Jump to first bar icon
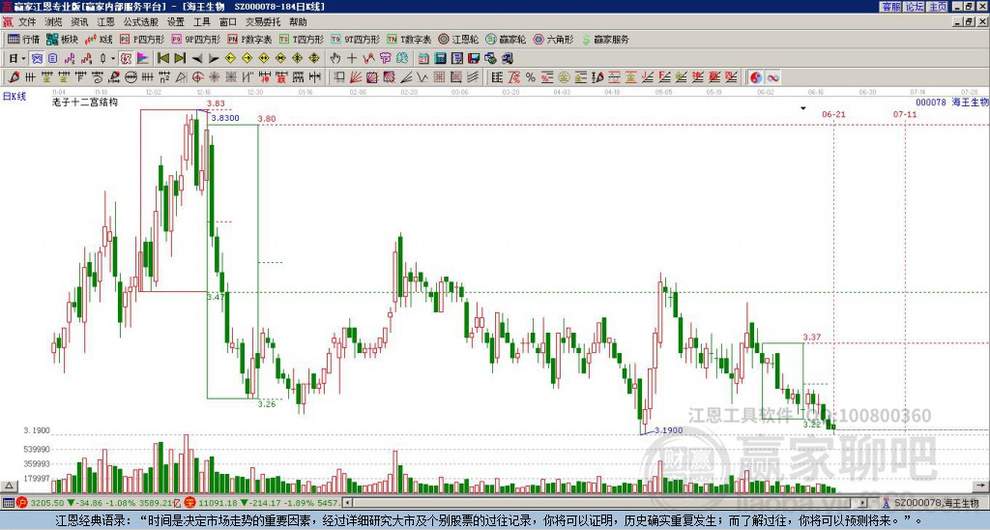The image size is (990, 530). [x=162, y=59]
